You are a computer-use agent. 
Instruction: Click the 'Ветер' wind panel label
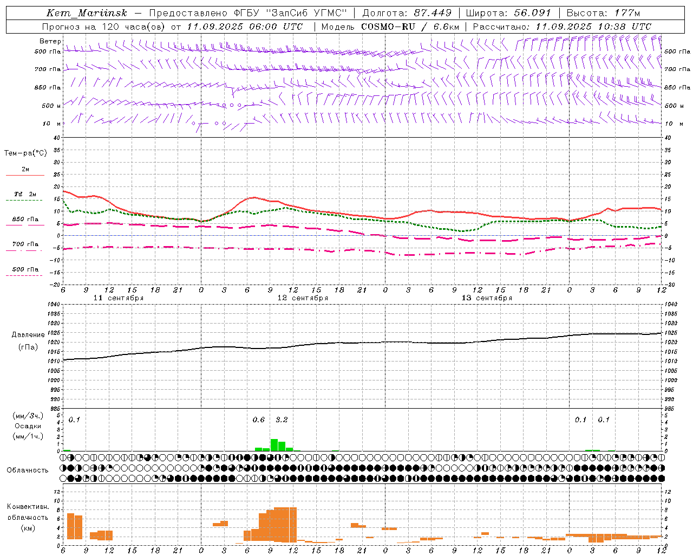pyautogui.click(x=50, y=41)
